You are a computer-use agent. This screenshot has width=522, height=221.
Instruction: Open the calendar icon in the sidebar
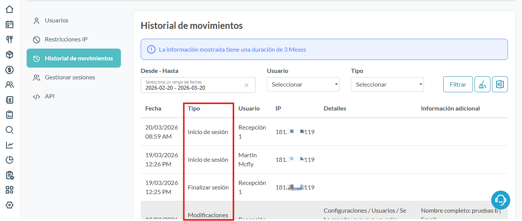[x=10, y=25]
